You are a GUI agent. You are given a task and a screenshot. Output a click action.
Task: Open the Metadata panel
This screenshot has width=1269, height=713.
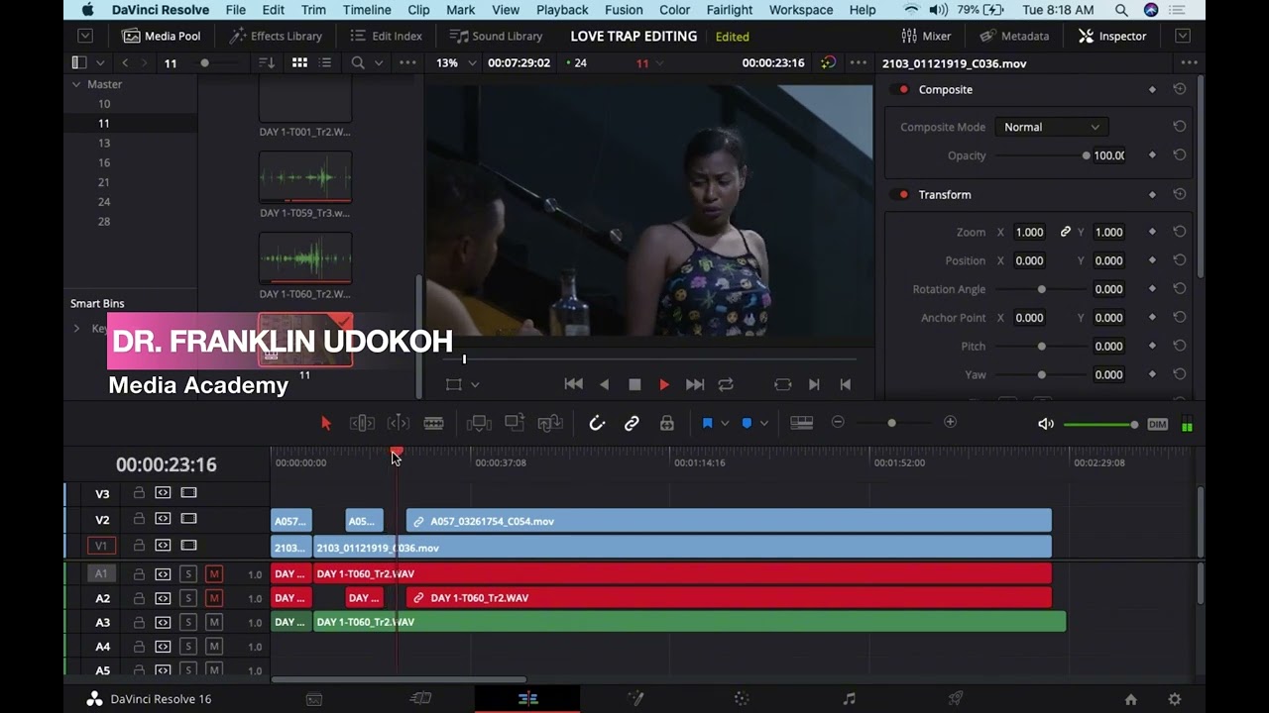coord(1014,36)
